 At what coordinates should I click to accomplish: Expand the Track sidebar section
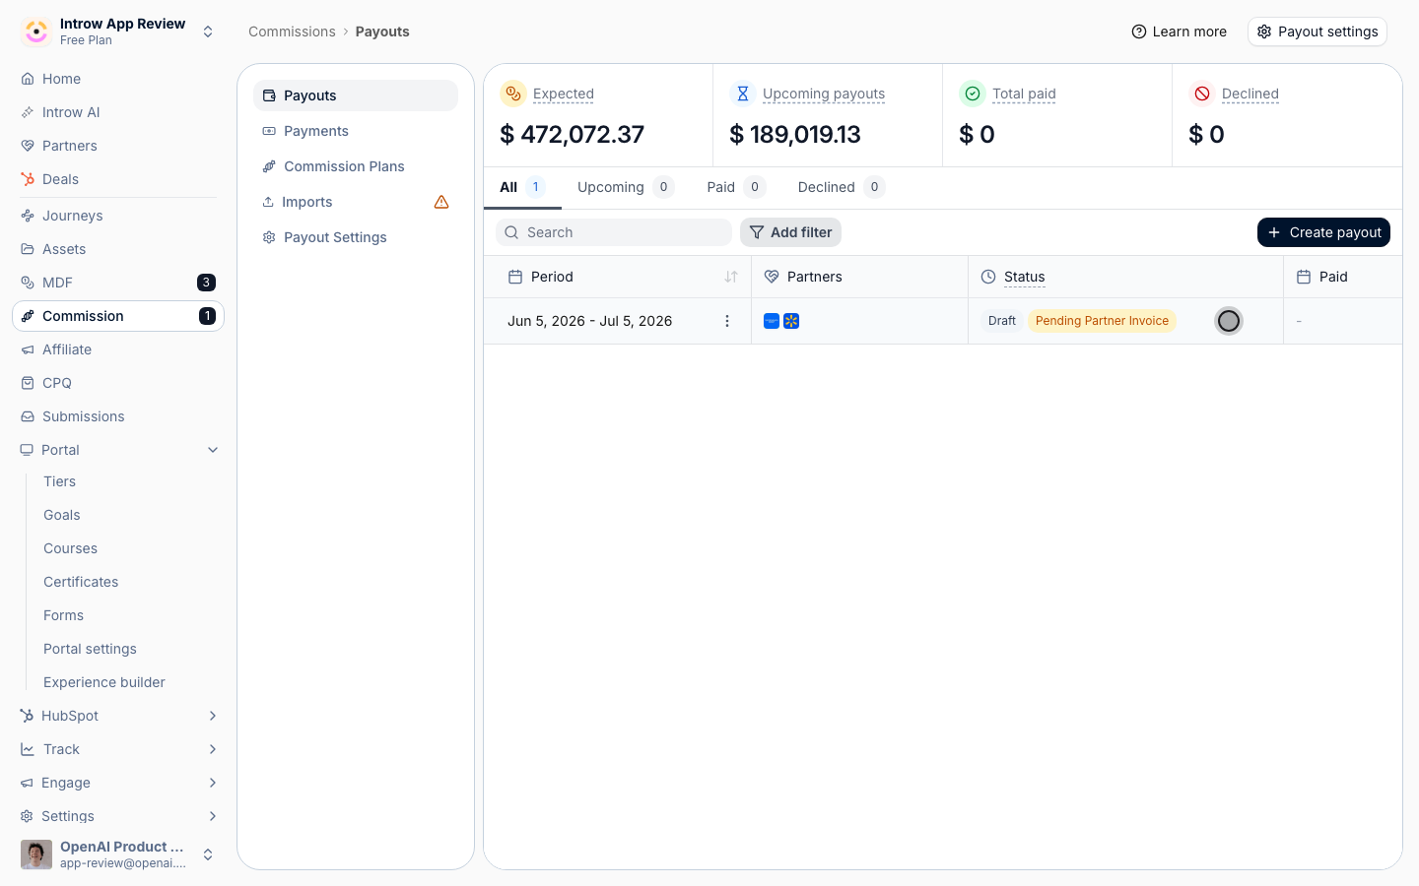point(213,749)
